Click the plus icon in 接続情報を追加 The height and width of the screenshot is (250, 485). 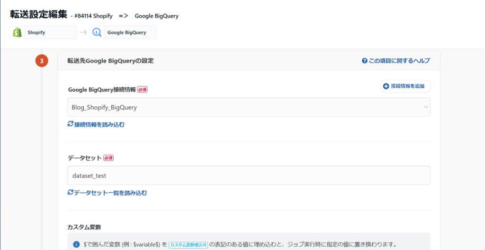coord(386,86)
